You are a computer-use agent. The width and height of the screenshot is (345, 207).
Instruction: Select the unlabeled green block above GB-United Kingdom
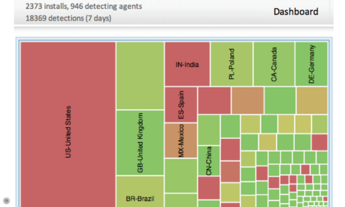pos(140,76)
